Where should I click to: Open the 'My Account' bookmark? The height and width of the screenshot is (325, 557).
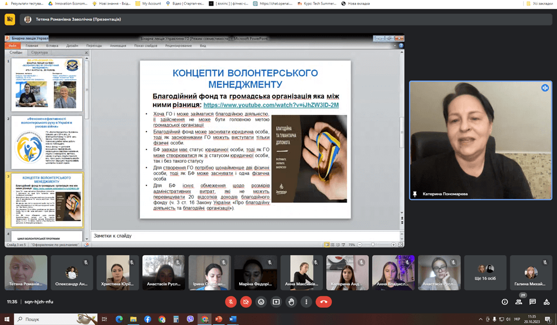tap(148, 3)
